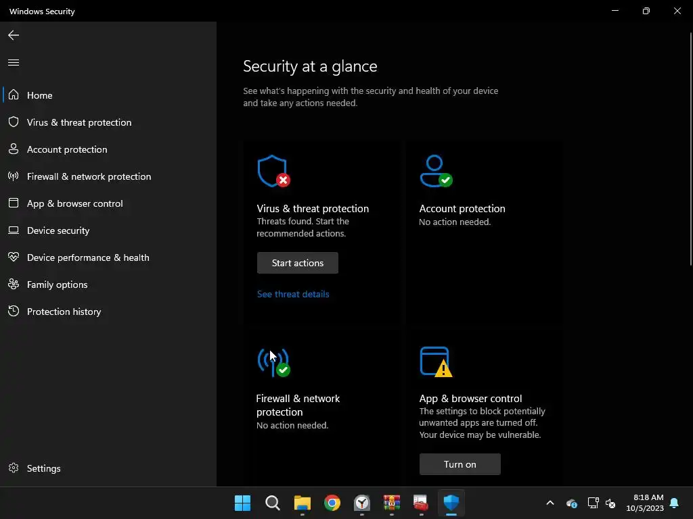Click the large account icon with green check

(436, 171)
